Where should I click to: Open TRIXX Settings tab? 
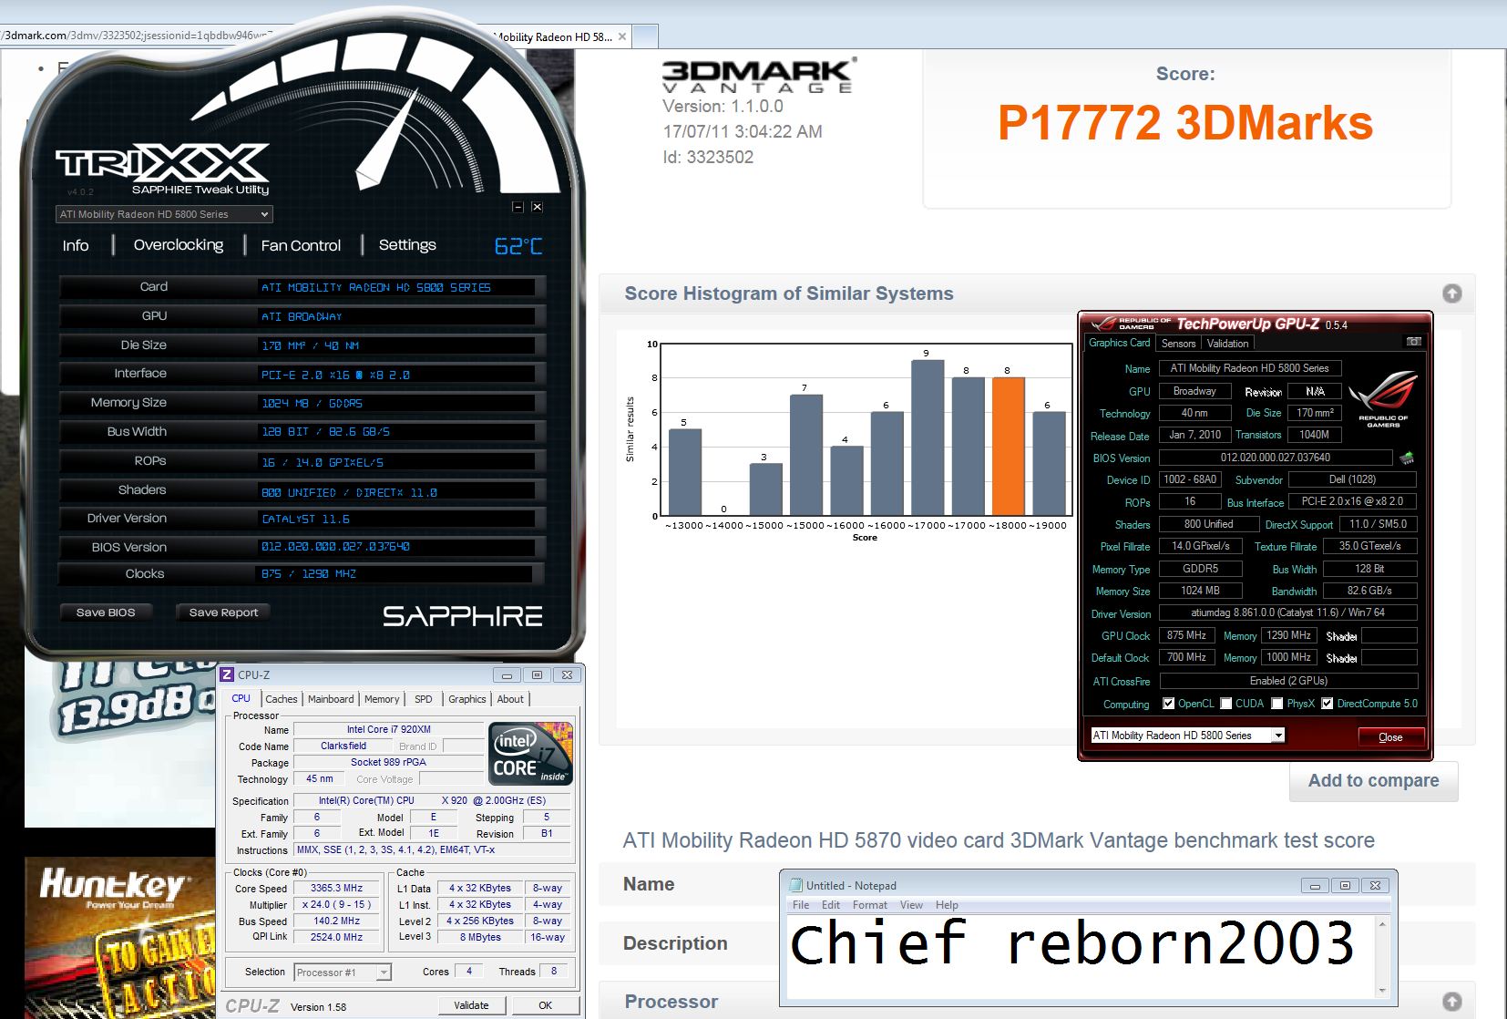coord(407,245)
